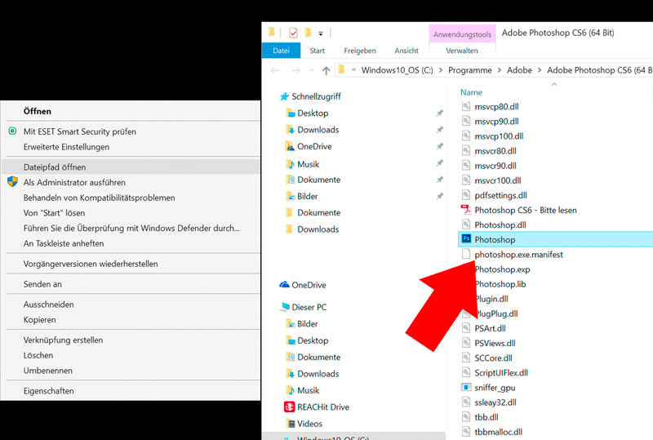This screenshot has height=440, width=653.
Task: Open the Datei ribbon tab
Action: (281, 51)
